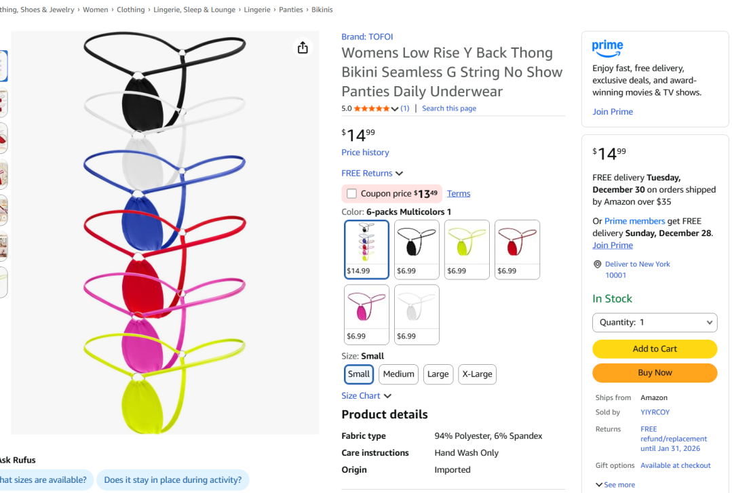Choose the neon yellow color option
This screenshot has width=732, height=493.
tap(467, 249)
